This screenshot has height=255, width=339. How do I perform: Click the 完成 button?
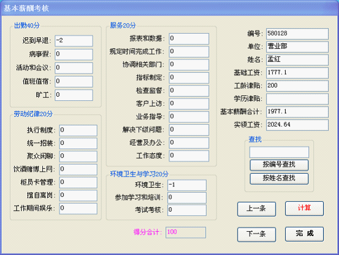pos(304,234)
